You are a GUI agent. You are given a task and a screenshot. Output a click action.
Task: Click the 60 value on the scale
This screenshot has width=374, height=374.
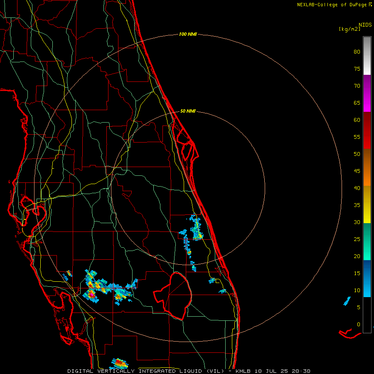(357, 120)
